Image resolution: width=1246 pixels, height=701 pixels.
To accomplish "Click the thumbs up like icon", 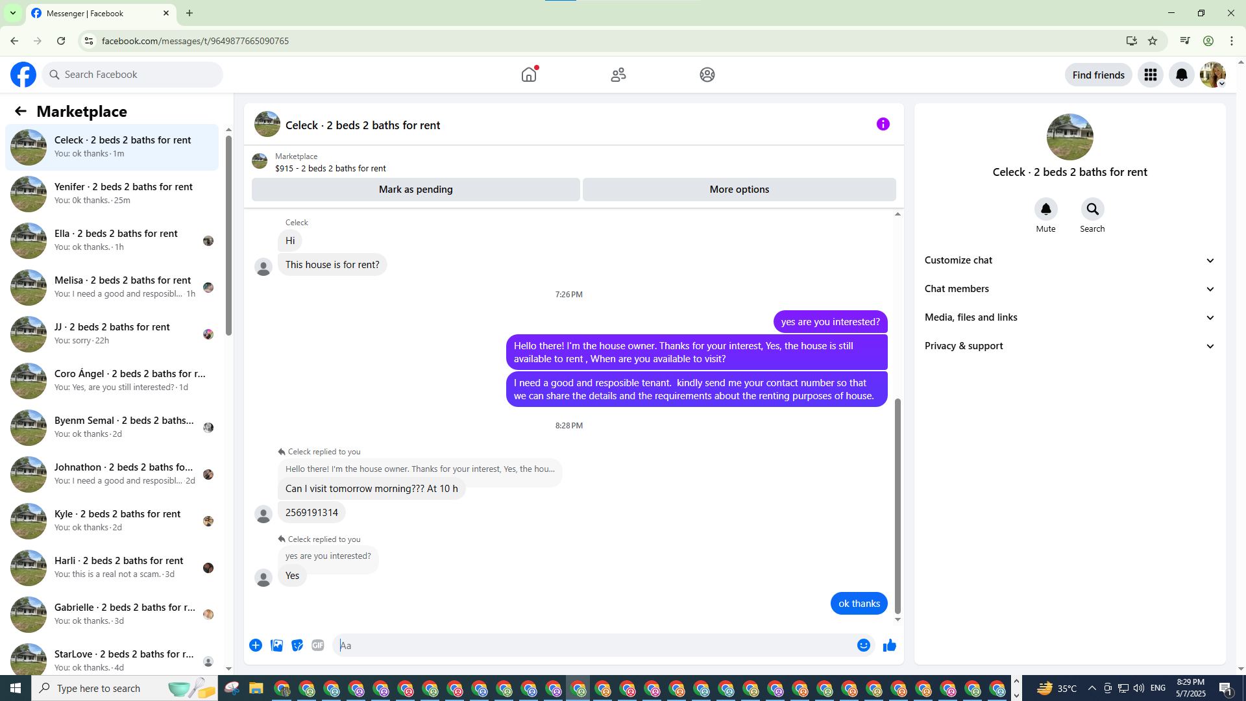I will (x=889, y=645).
